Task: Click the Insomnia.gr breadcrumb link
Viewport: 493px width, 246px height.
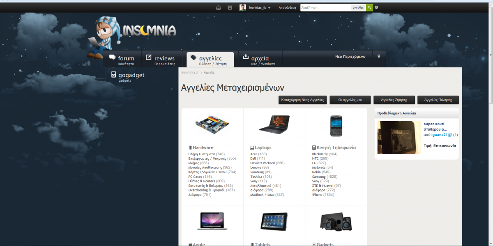Action: click(x=190, y=72)
